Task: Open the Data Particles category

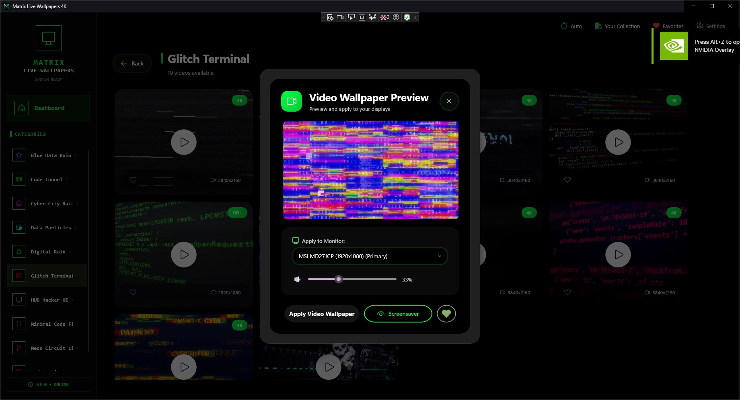Action: 47,228
